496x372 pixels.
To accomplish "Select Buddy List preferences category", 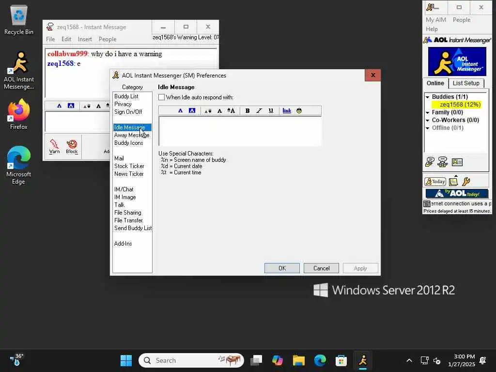I will (126, 96).
